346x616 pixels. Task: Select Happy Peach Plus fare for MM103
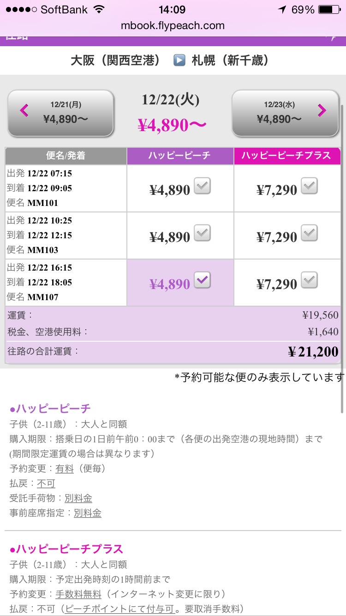tap(309, 233)
